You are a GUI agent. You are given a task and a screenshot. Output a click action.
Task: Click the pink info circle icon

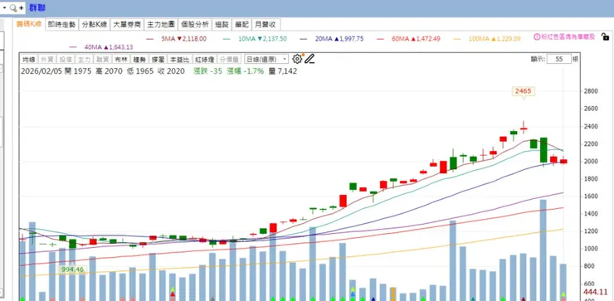click(537, 36)
